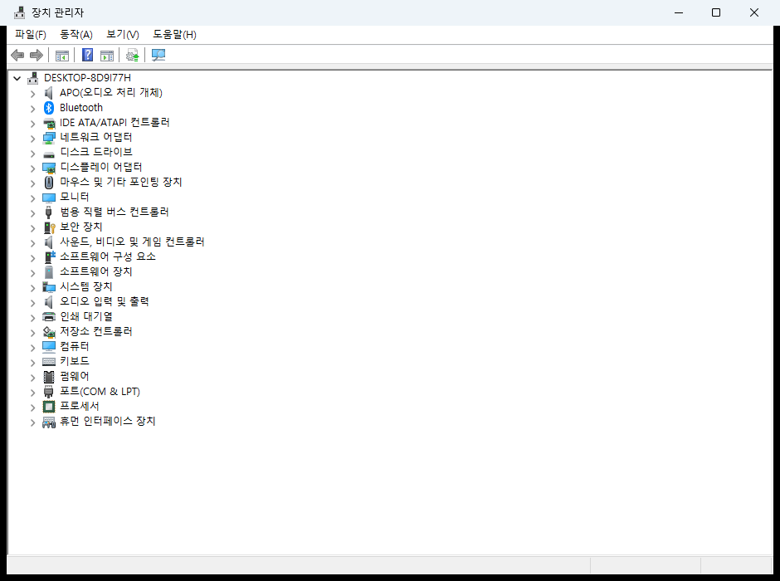Click the processor icon beside 프로세서

tap(49, 407)
